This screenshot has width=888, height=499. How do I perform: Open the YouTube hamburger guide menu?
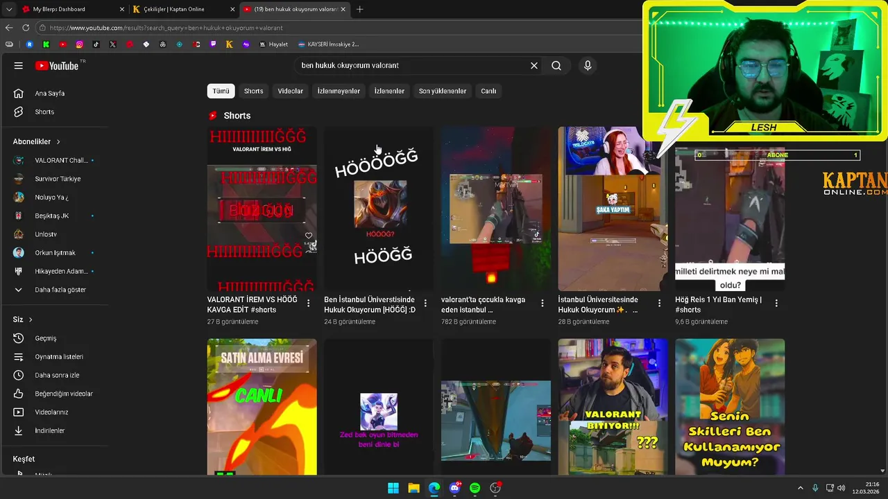pos(19,65)
